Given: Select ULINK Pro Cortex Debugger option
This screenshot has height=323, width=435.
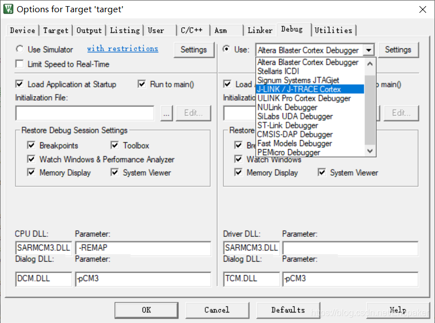Looking at the screenshot, I should [x=310, y=98].
